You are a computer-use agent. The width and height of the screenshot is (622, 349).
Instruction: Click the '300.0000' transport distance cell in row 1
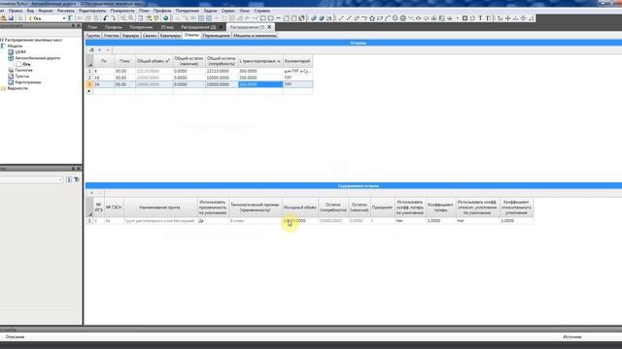click(x=260, y=71)
